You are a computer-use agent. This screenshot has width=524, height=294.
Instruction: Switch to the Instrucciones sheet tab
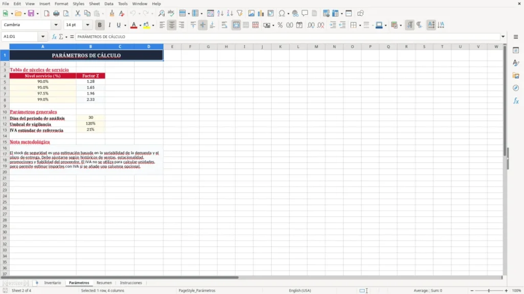130,283
